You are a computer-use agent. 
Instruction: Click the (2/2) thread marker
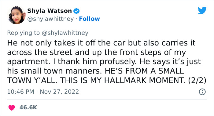[197, 80]
